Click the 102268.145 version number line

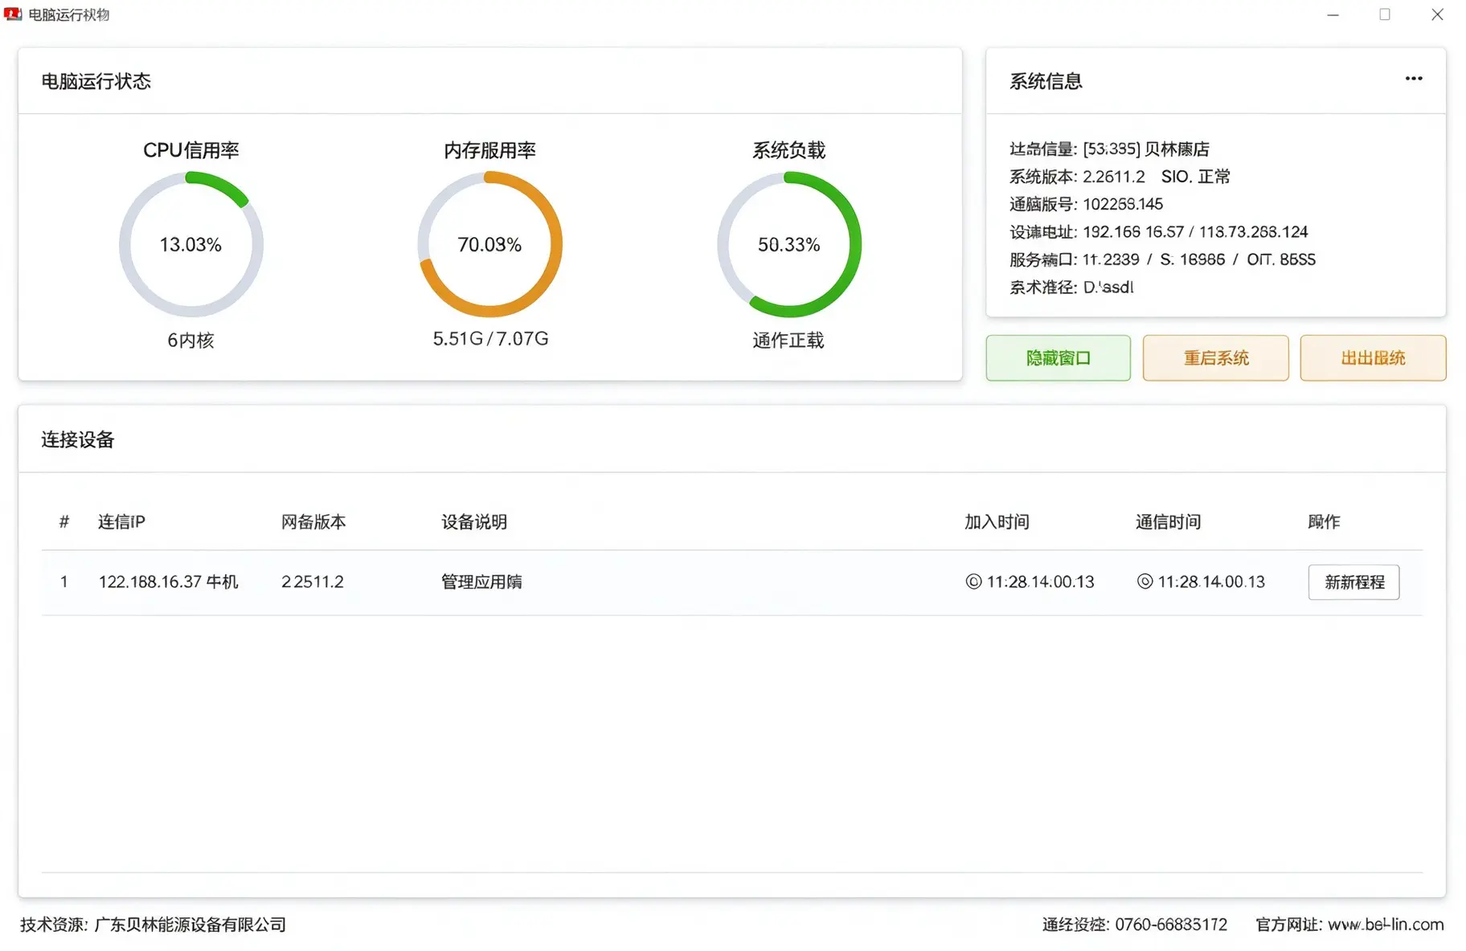[1086, 204]
